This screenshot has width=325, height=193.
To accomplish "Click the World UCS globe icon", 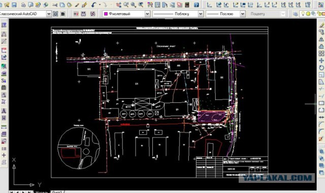I will tap(219, 5).
